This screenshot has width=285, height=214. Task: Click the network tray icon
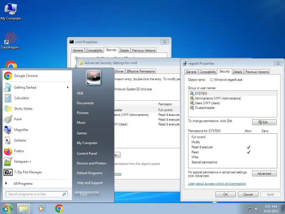point(250,209)
